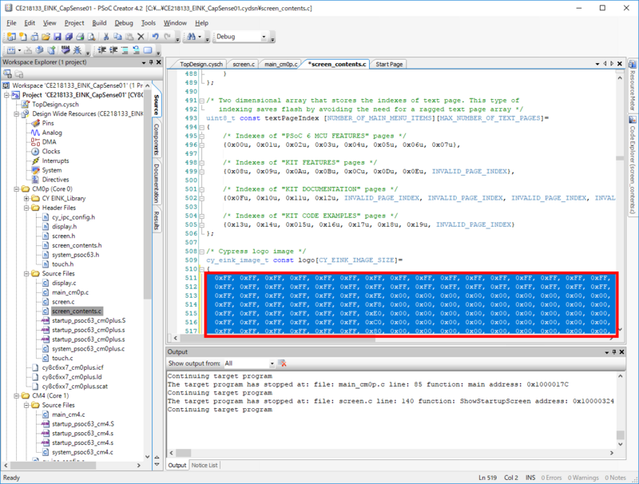Image resolution: width=639 pixels, height=484 pixels.
Task: Open the Notice List tab
Action: 204,466
